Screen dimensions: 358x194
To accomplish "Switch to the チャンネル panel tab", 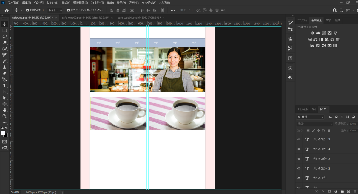I will (302, 109).
